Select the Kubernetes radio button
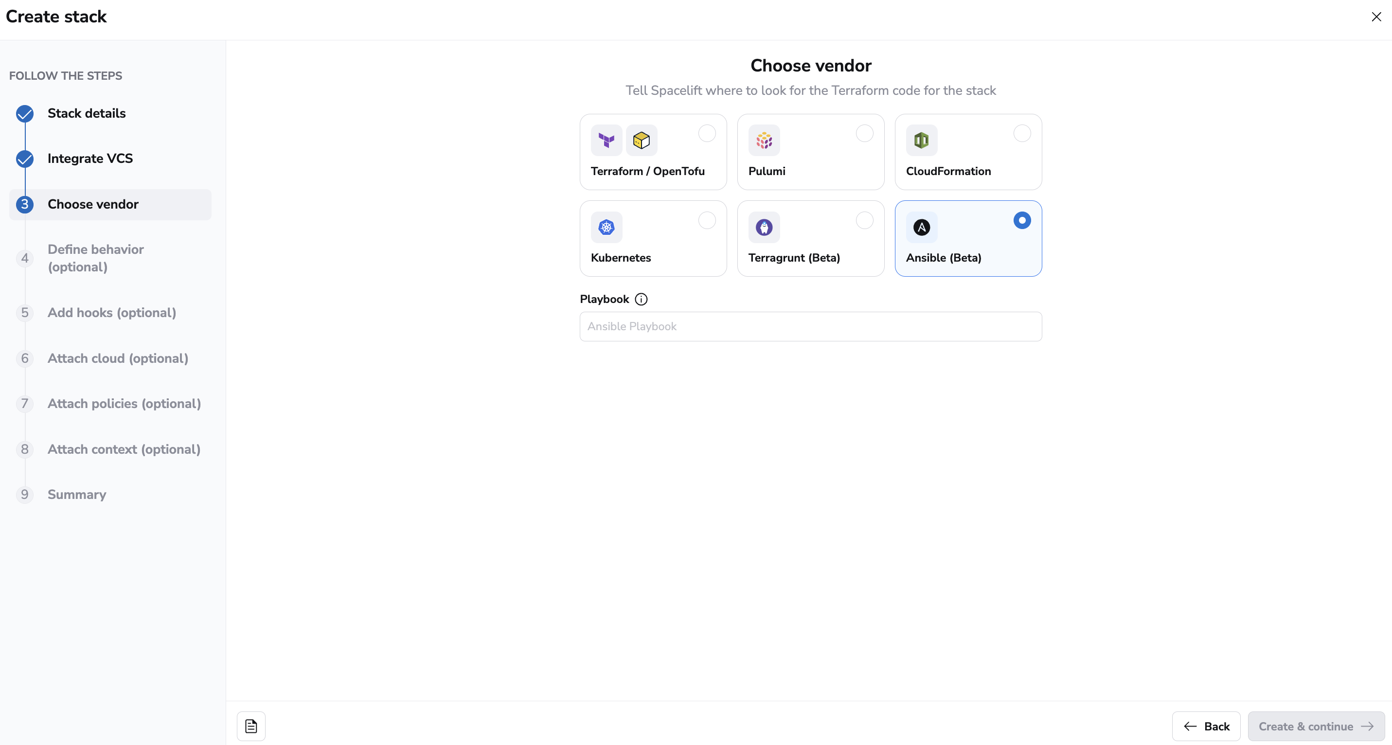Image resolution: width=1392 pixels, height=745 pixels. 707,220
